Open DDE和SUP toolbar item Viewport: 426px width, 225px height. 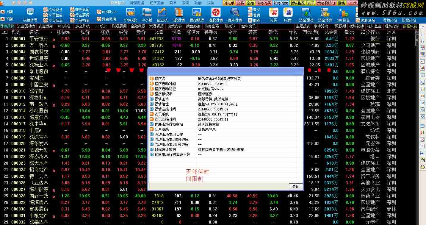click(x=107, y=12)
